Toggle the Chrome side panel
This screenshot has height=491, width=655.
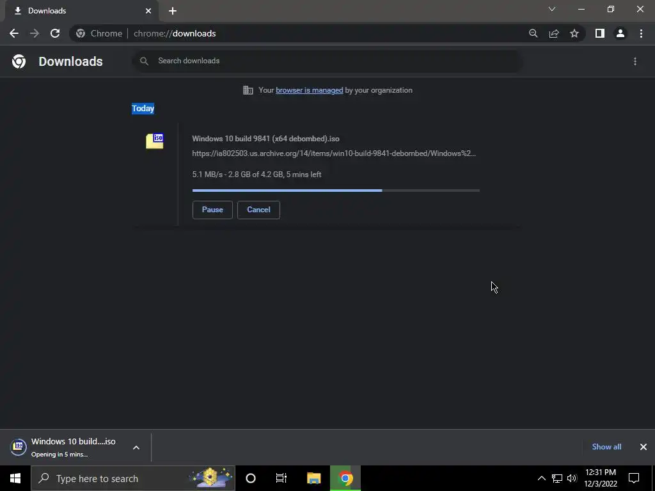pos(600,33)
